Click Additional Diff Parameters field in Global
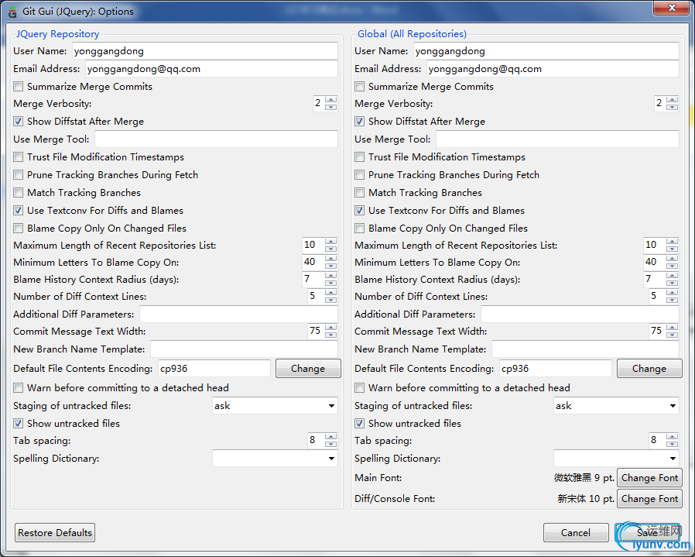The width and height of the screenshot is (695, 557). click(x=580, y=315)
